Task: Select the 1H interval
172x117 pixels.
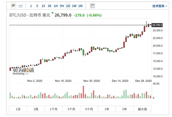Action: point(56,6)
